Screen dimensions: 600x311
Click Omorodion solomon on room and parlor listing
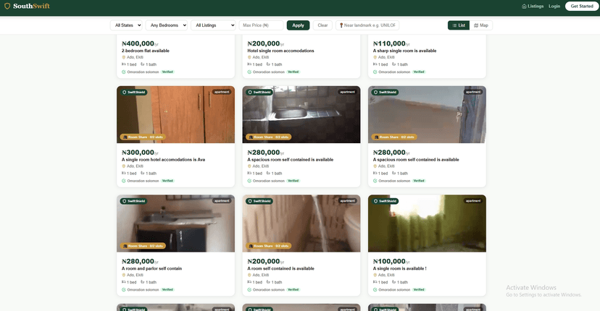click(x=143, y=289)
